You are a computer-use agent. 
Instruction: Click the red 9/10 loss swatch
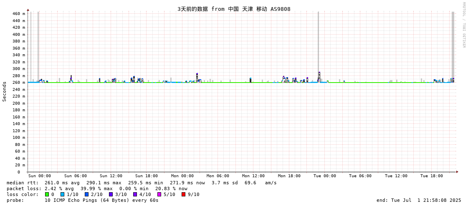183,194
